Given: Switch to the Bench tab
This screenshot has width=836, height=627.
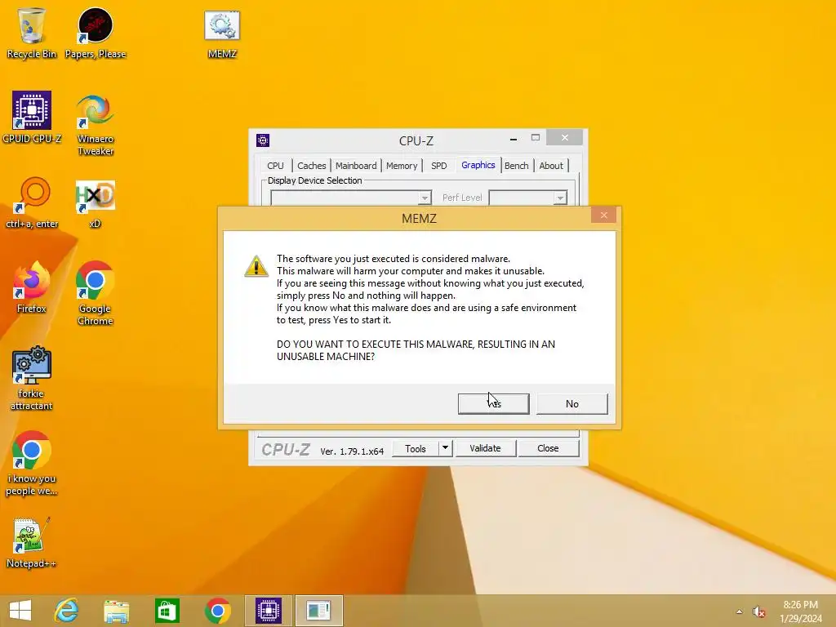Looking at the screenshot, I should pos(516,165).
